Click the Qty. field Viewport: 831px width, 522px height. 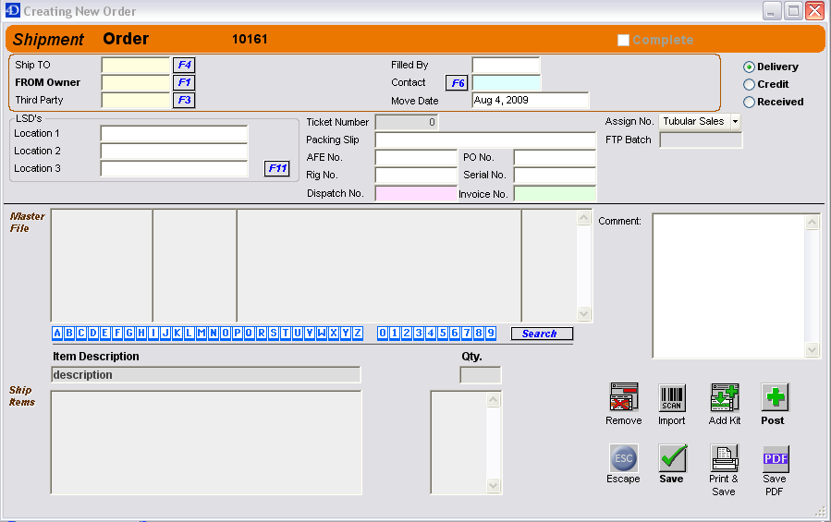pos(480,375)
